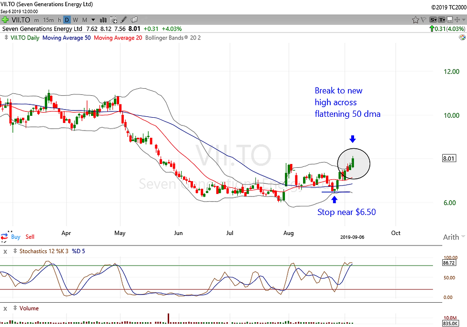
Task: Click the 86.72 stochastics value tag
Action: coord(448,263)
